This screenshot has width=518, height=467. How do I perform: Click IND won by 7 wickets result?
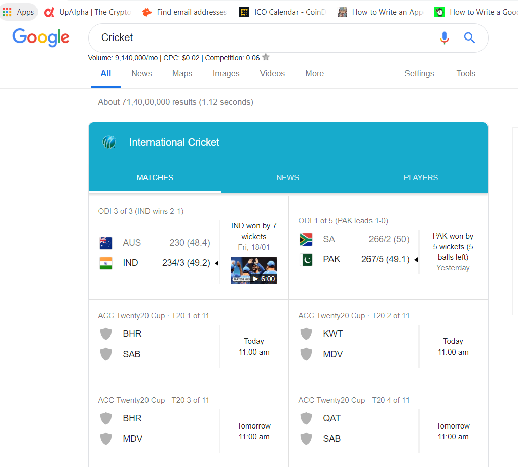(254, 231)
